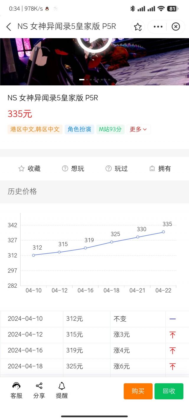Open the three-dot more options menu
The height and width of the screenshot is (420, 189).
point(158,27)
